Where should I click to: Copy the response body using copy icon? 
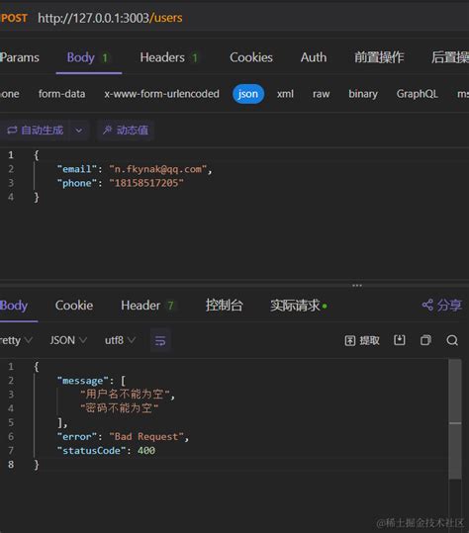[x=425, y=340]
